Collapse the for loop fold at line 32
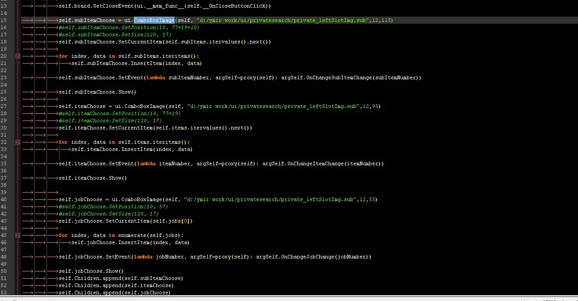Image resolution: width=578 pixels, height=301 pixels. pyautogui.click(x=18, y=142)
